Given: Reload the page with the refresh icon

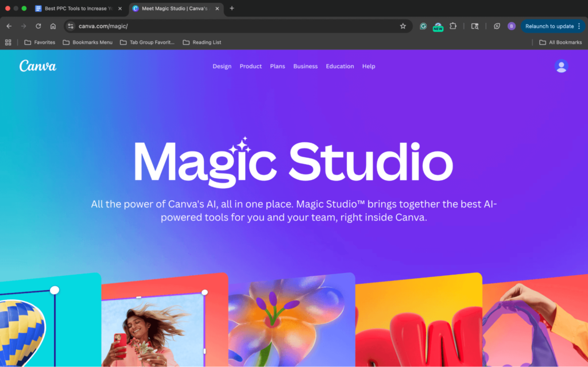Looking at the screenshot, I should (38, 26).
